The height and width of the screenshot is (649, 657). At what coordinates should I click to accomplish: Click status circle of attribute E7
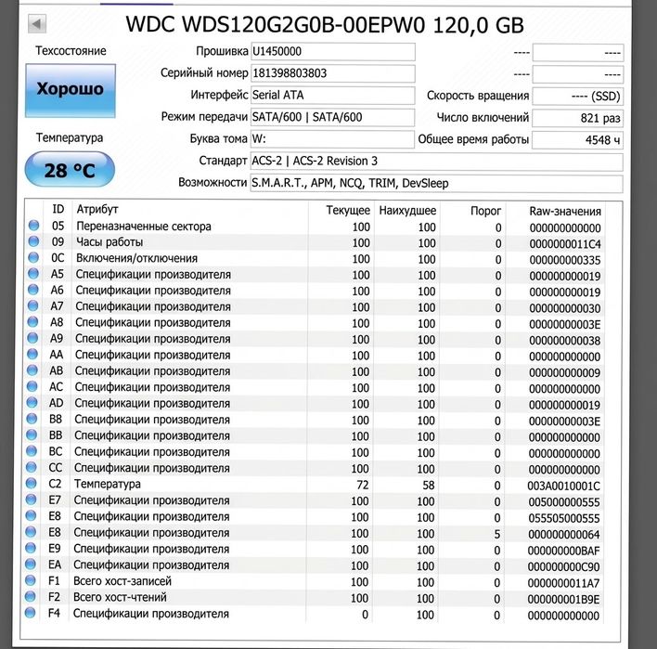[31, 500]
